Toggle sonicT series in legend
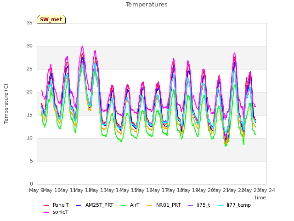The image size is (294, 221). pos(60,212)
